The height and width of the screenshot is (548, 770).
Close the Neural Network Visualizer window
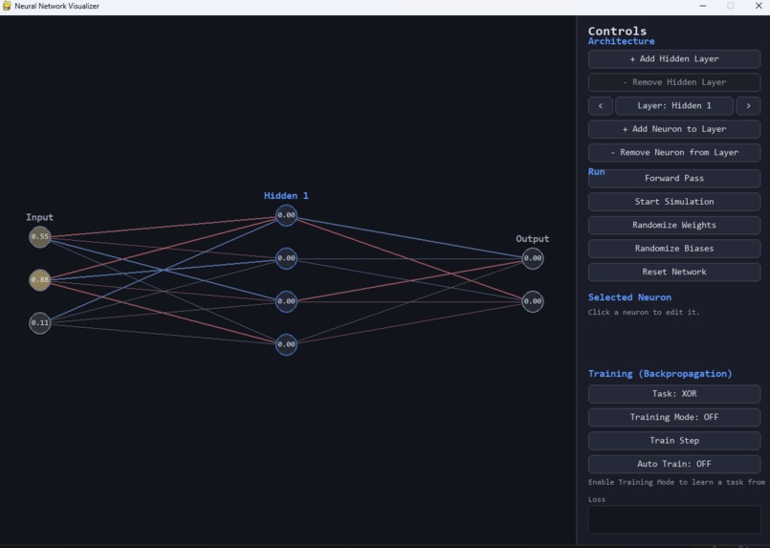pyautogui.click(x=759, y=6)
